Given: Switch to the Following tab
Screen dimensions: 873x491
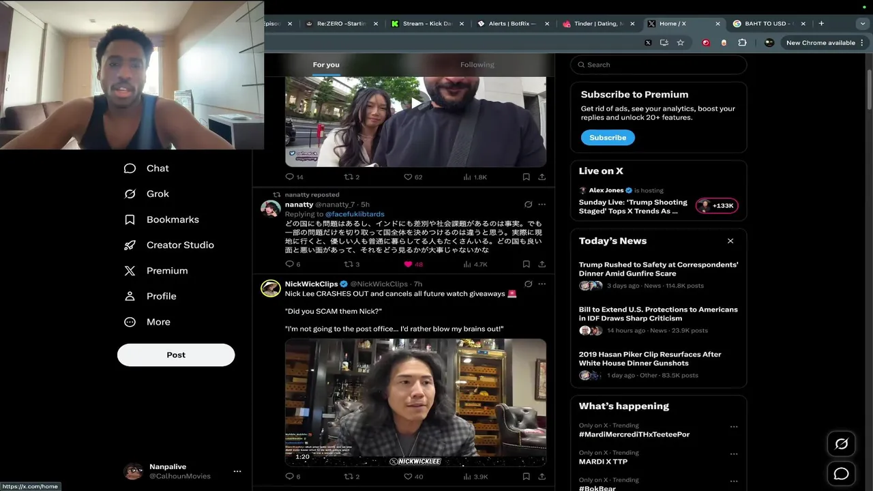Looking at the screenshot, I should click(477, 65).
